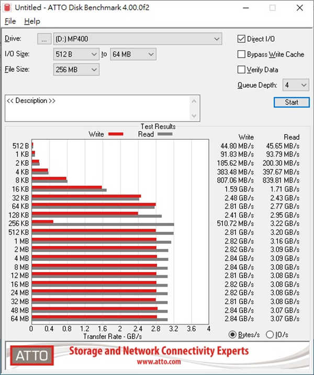Close the ATTO Disk Benchmark window
Viewport: 314px width, 375px height.
tap(300, 8)
